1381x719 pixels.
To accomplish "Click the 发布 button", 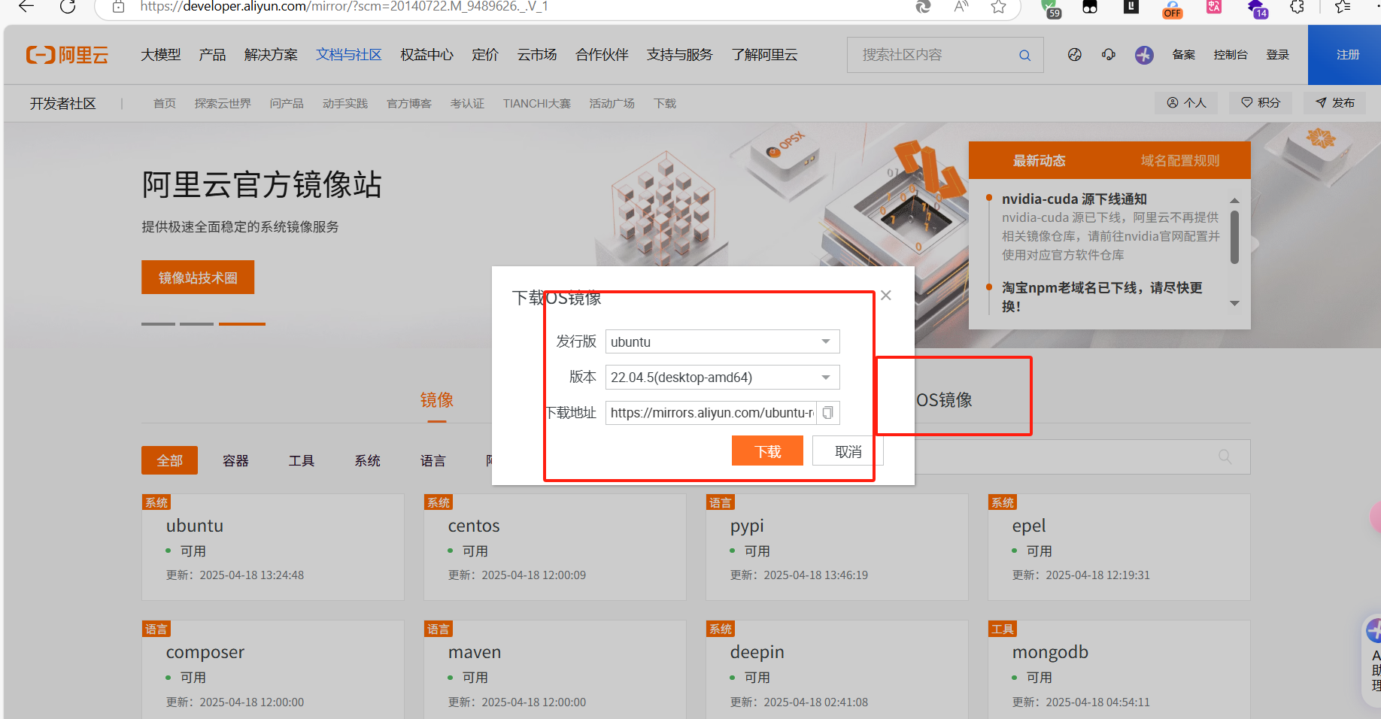I will (1334, 103).
